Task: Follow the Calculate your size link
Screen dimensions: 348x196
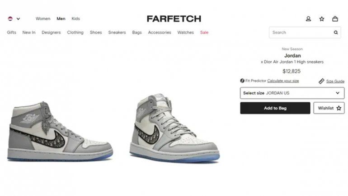Action: click(x=283, y=81)
